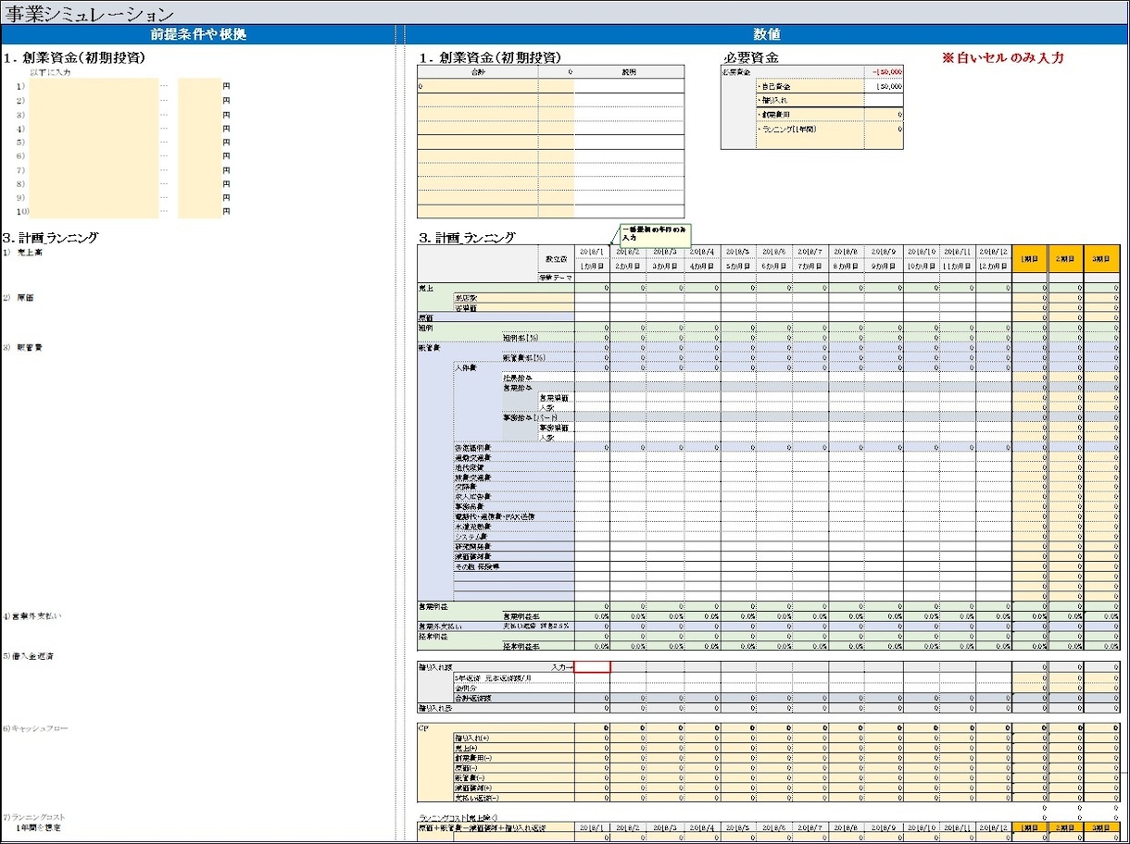The width and height of the screenshot is (1130, 844).
Task: Click the 2018/12 month header in plan table
Action: click(x=993, y=252)
